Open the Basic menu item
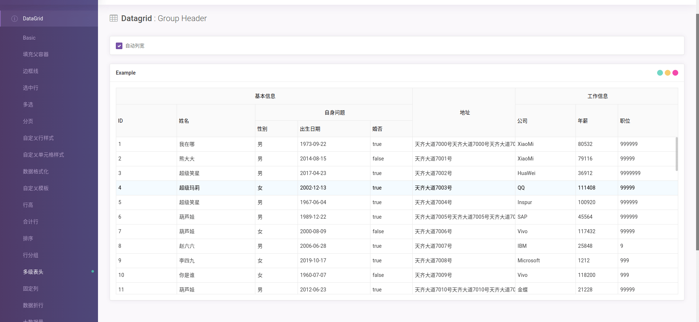Image resolution: width=699 pixels, height=322 pixels. pos(29,38)
